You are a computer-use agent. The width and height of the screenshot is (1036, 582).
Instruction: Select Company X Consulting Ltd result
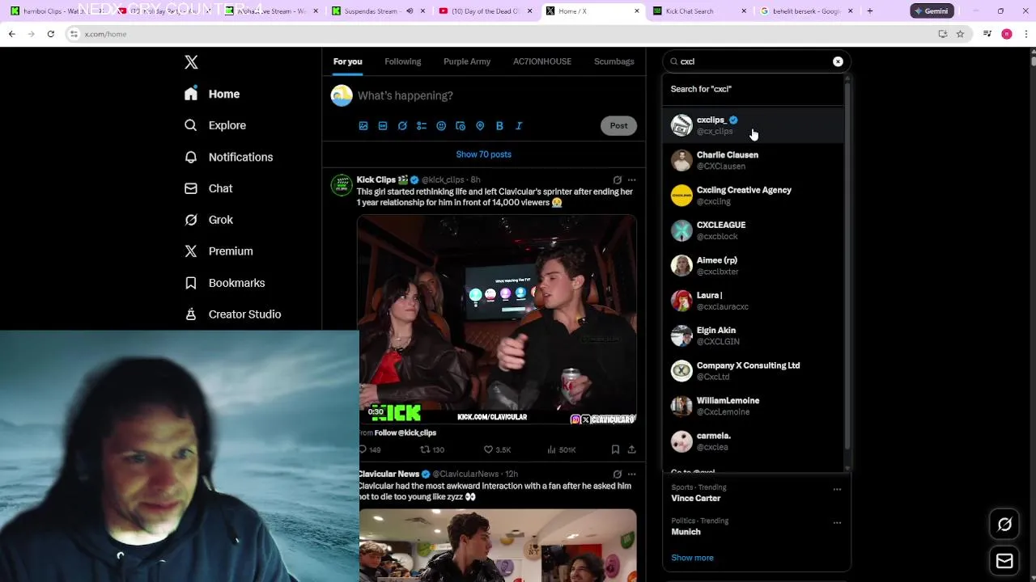[x=754, y=371]
